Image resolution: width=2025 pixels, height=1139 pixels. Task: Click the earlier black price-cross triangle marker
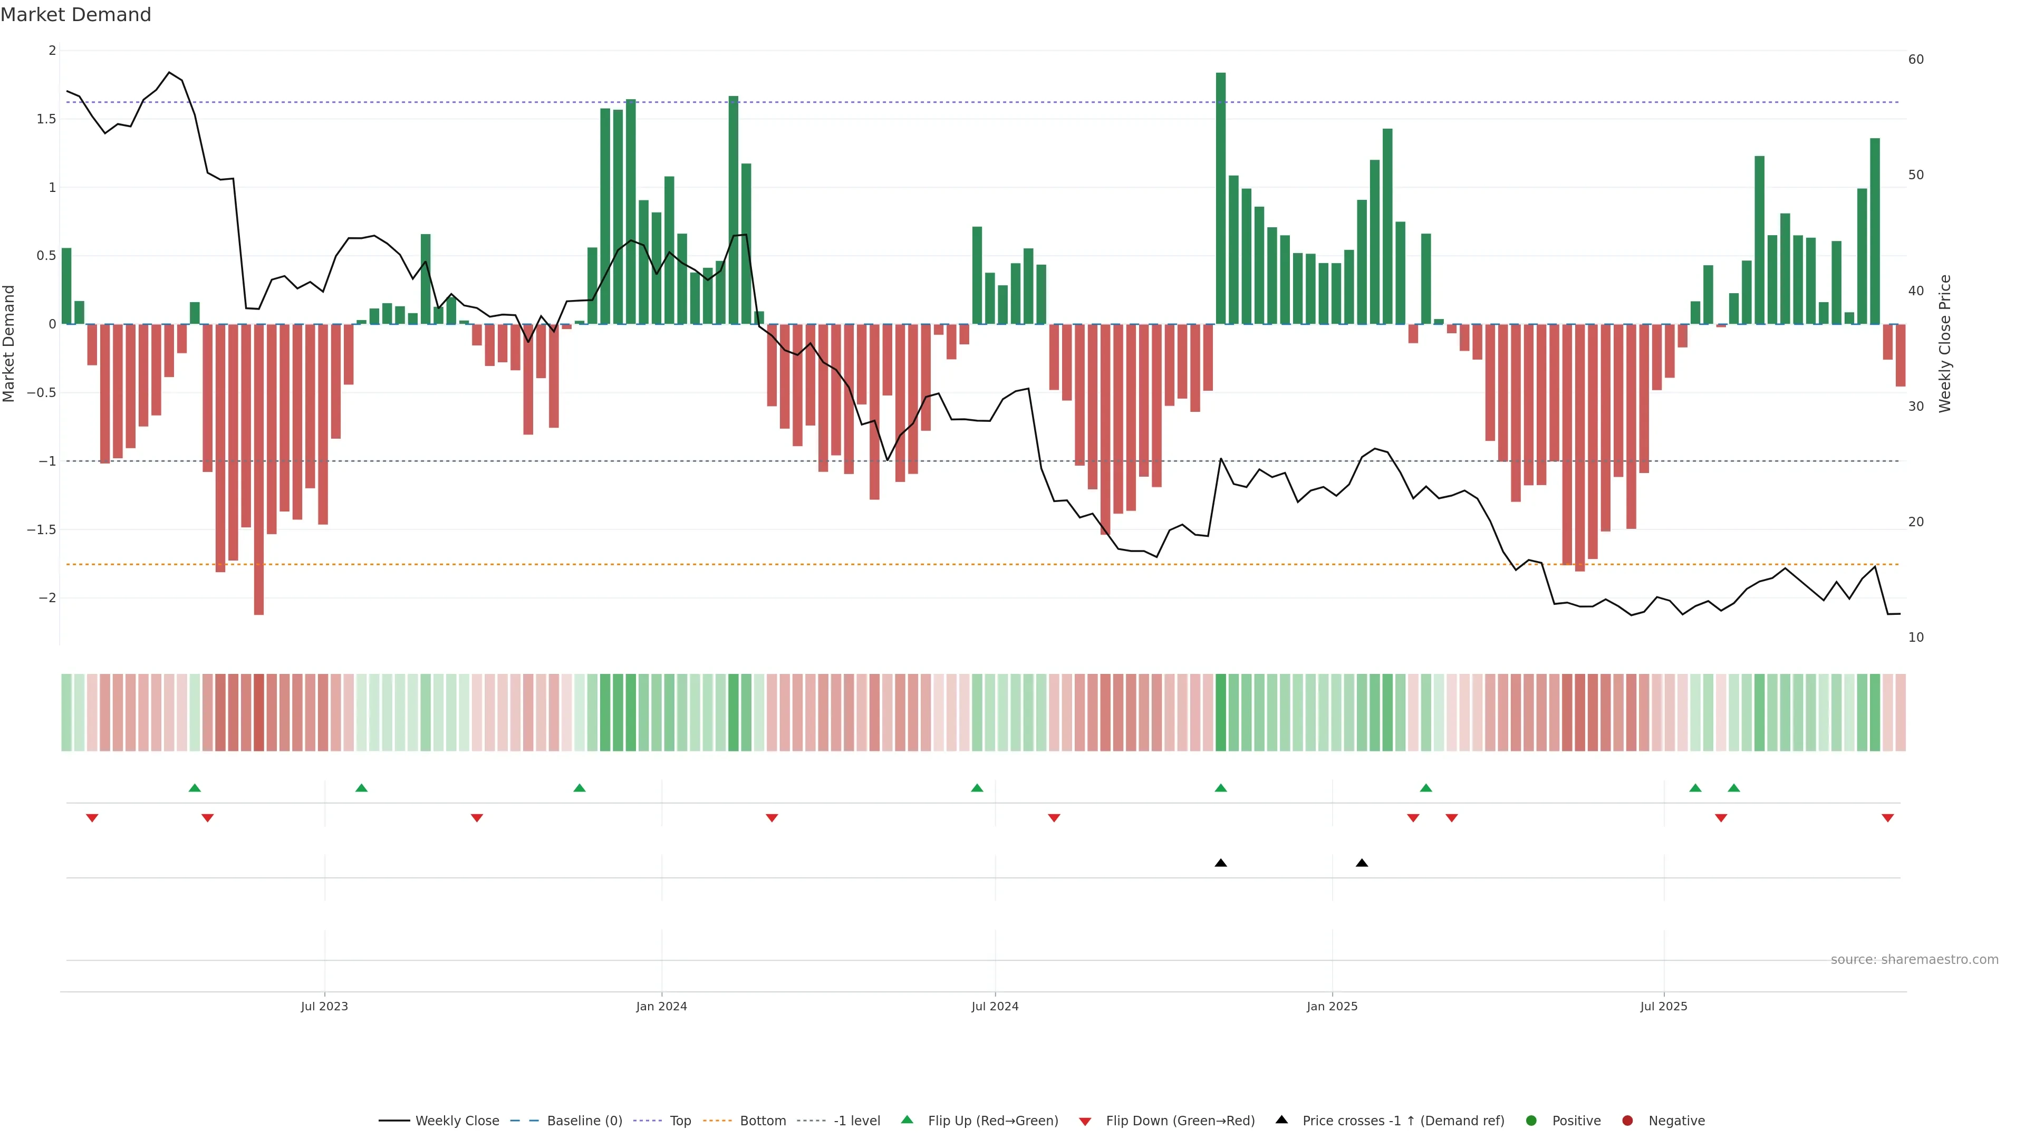pyautogui.click(x=1220, y=863)
